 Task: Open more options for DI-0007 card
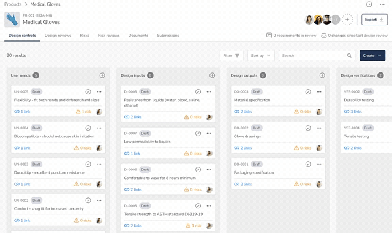point(209,134)
